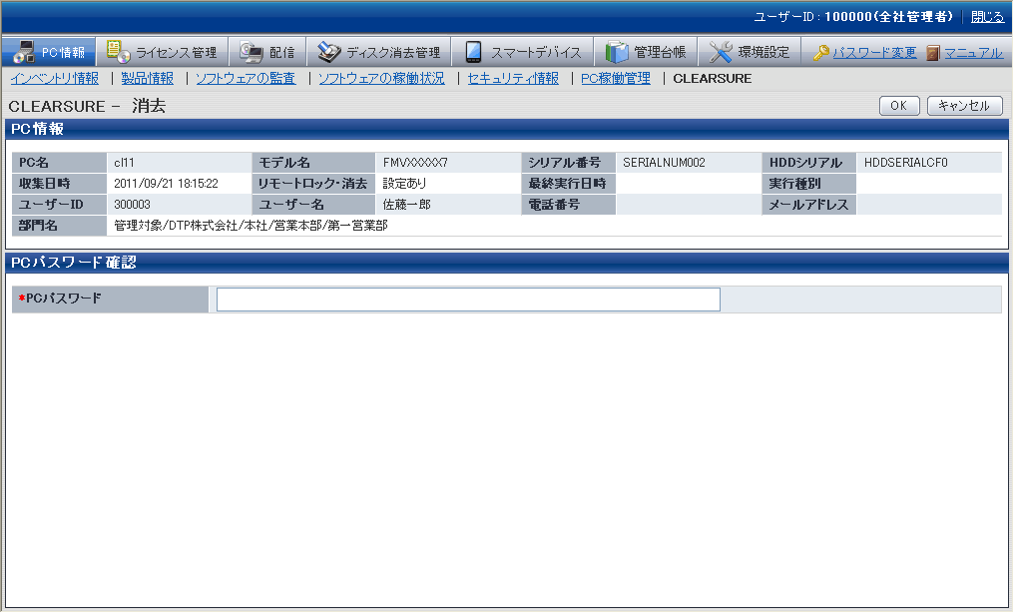Open PC稼働管理 link
Screen dimensions: 1014x613
pos(616,78)
